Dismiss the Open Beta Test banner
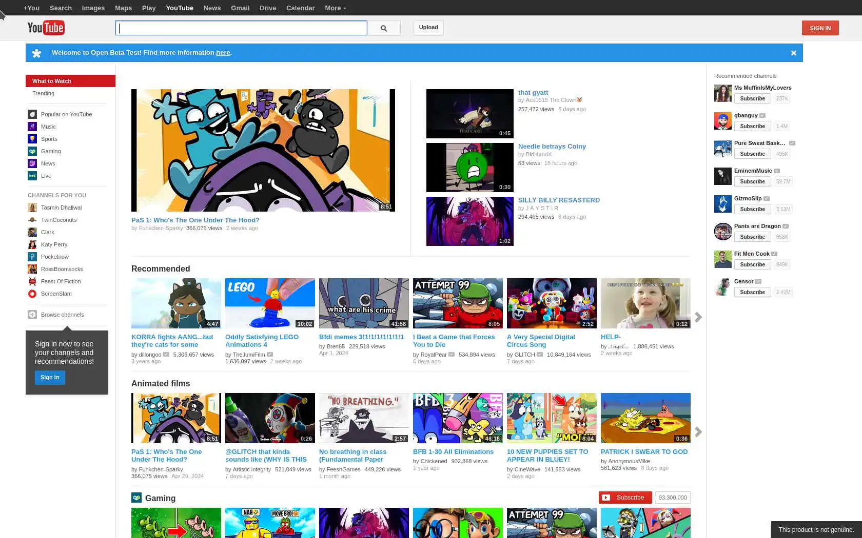 [x=793, y=53]
